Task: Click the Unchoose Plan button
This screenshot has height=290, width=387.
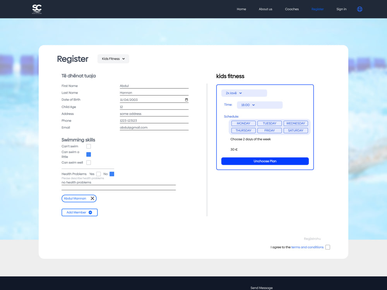Action: [265, 161]
